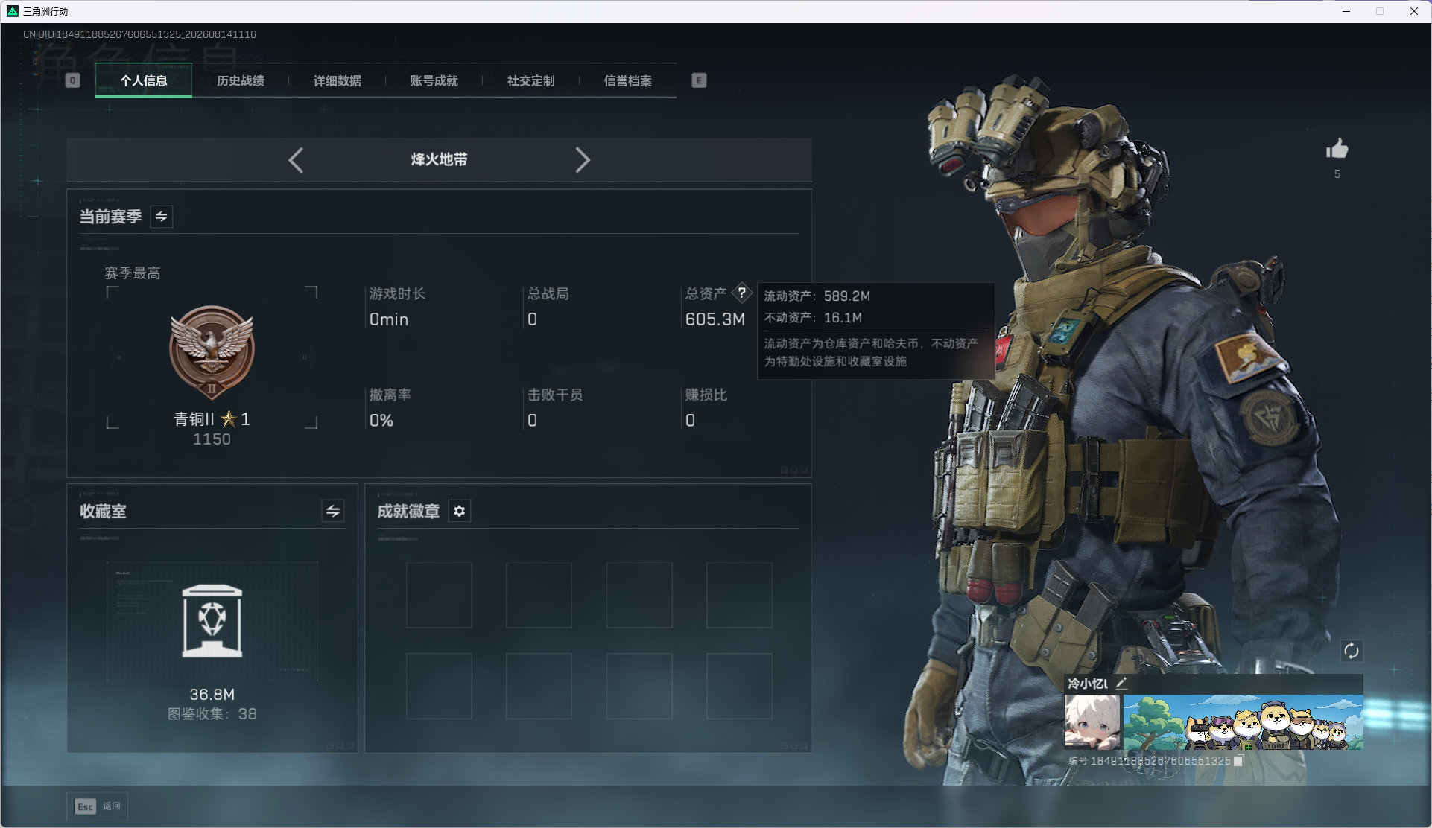Rotate the character model with refresh icon
Image resolution: width=1432 pixels, height=828 pixels.
[x=1352, y=651]
